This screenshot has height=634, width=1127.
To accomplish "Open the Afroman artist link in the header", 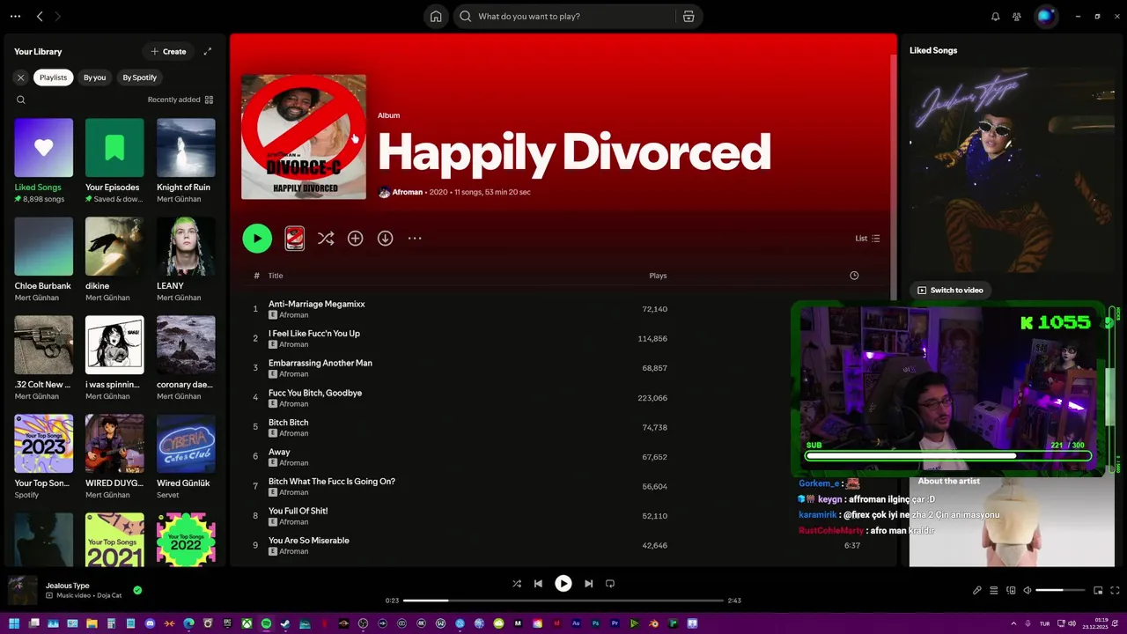I will point(408,192).
